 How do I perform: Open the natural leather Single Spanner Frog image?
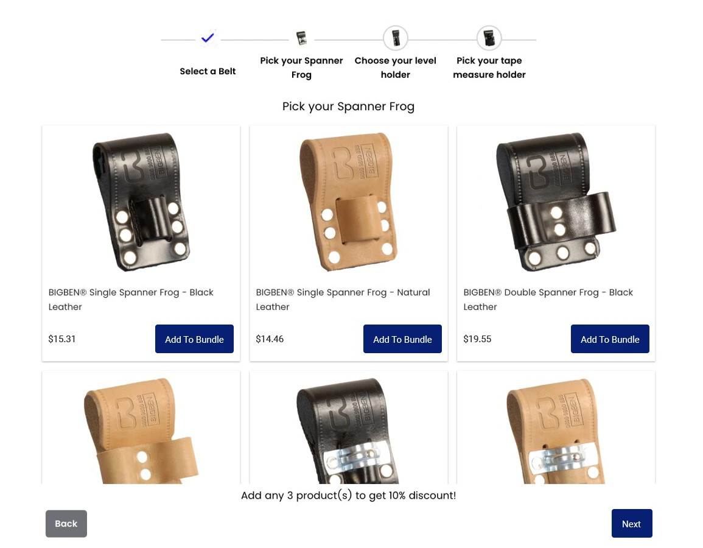click(348, 202)
